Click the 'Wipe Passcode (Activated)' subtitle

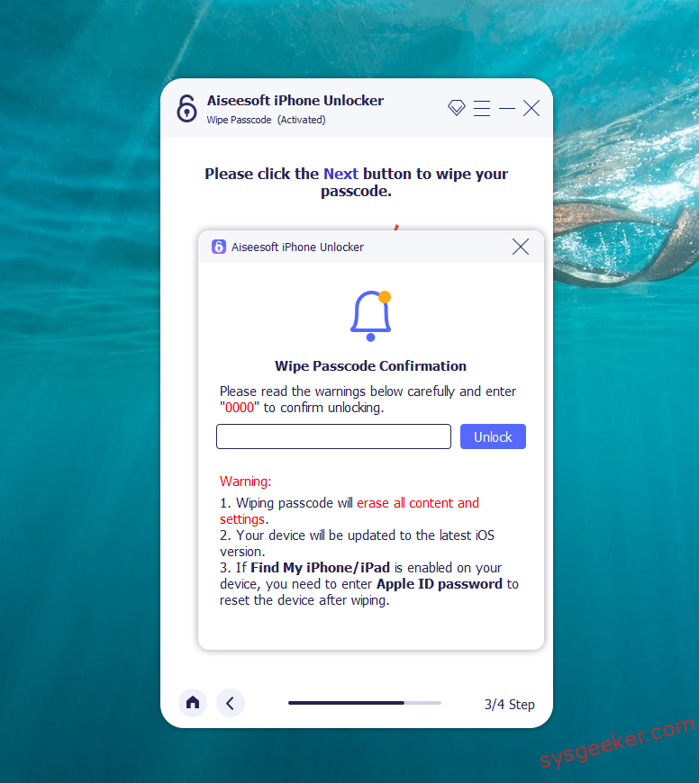266,120
